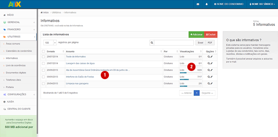
Task: Open Documentos digitais in sidebar
Action: [16, 73]
